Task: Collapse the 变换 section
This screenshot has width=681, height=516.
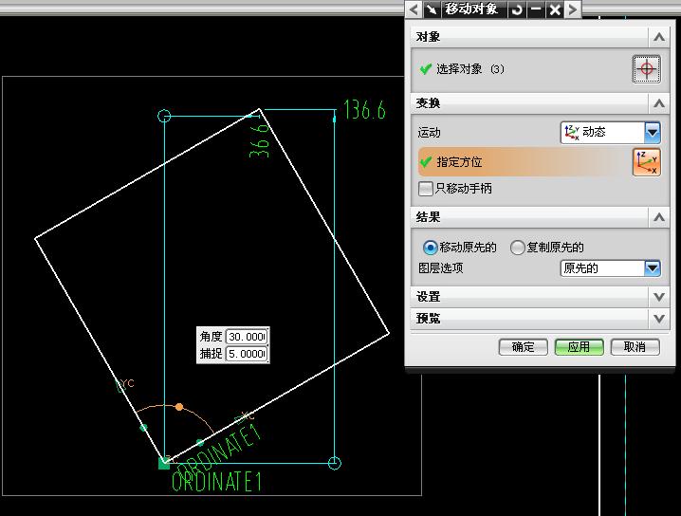Action: click(x=659, y=103)
